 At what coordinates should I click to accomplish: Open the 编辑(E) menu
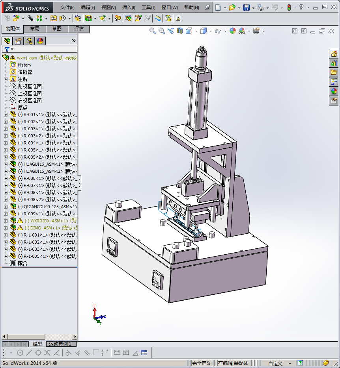[88, 7]
